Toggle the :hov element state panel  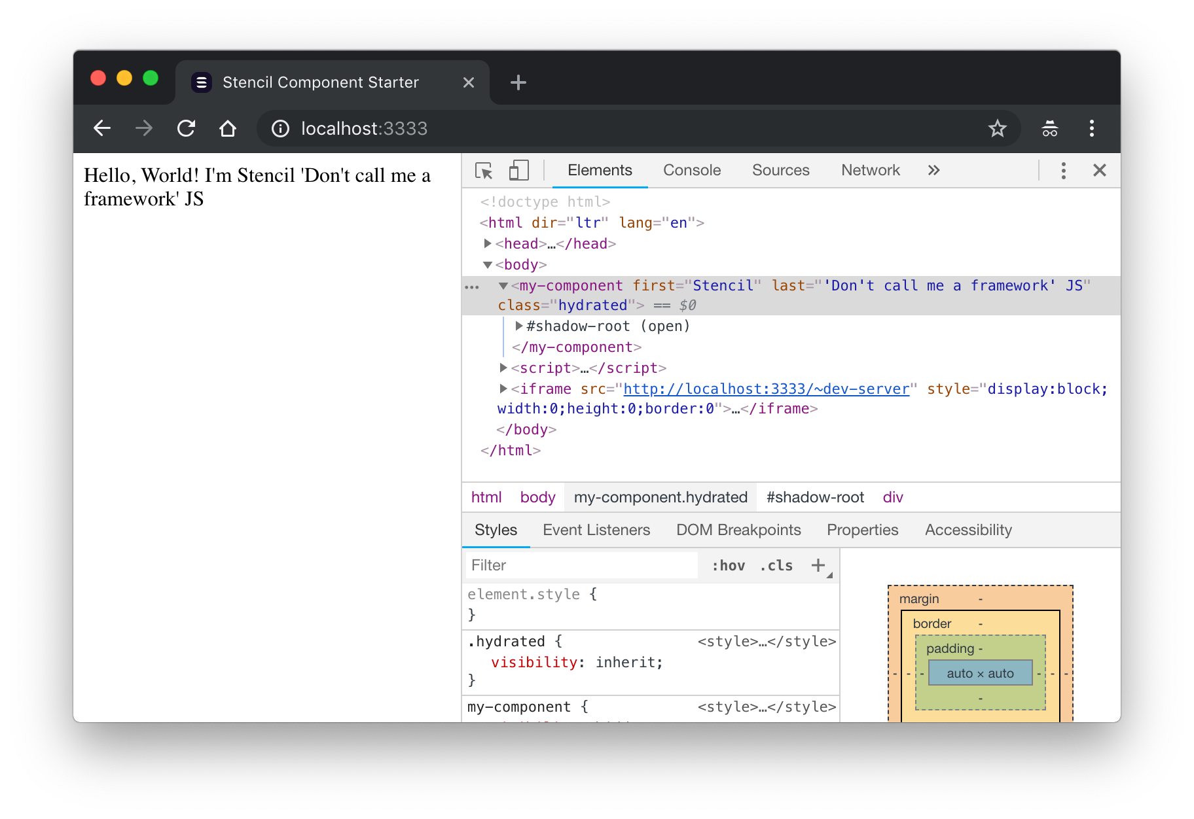pos(729,565)
